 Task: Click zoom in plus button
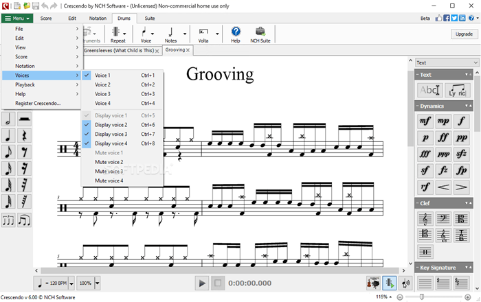click(468, 297)
